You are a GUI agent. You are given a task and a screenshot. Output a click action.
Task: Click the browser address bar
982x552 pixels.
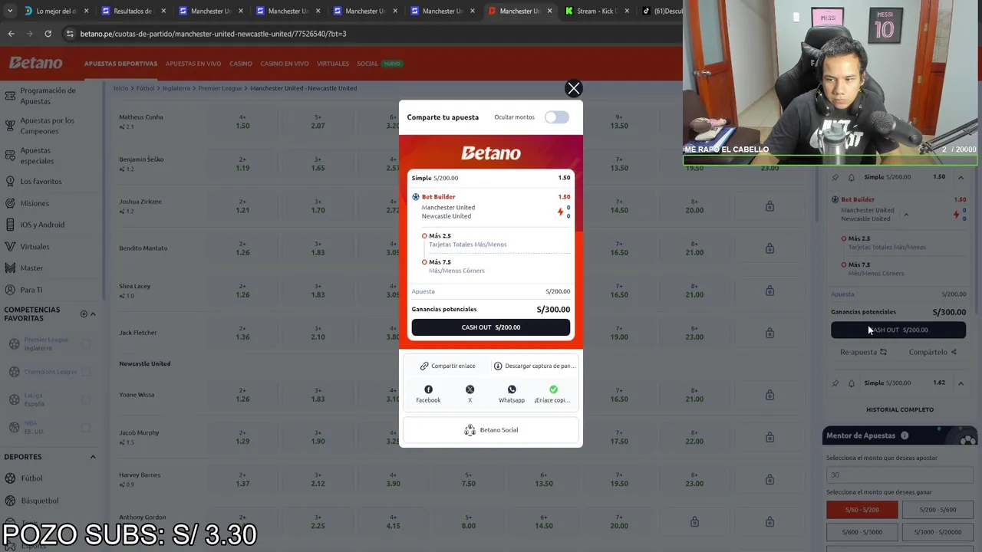[x=368, y=34]
